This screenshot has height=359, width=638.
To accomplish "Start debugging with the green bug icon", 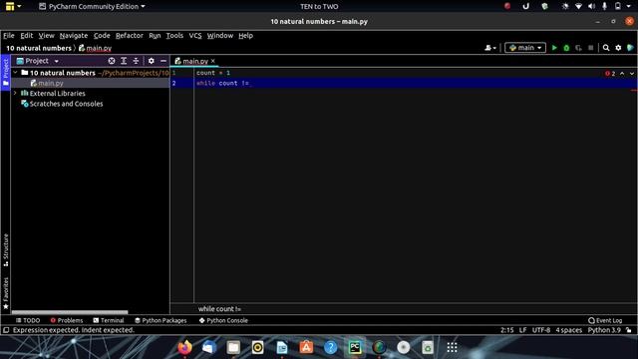I will point(566,48).
